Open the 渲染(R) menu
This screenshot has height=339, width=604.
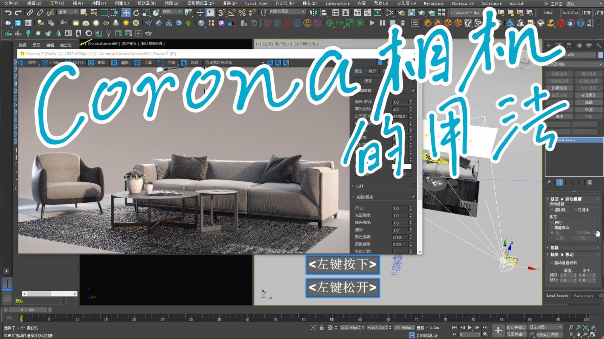tap(230, 3)
